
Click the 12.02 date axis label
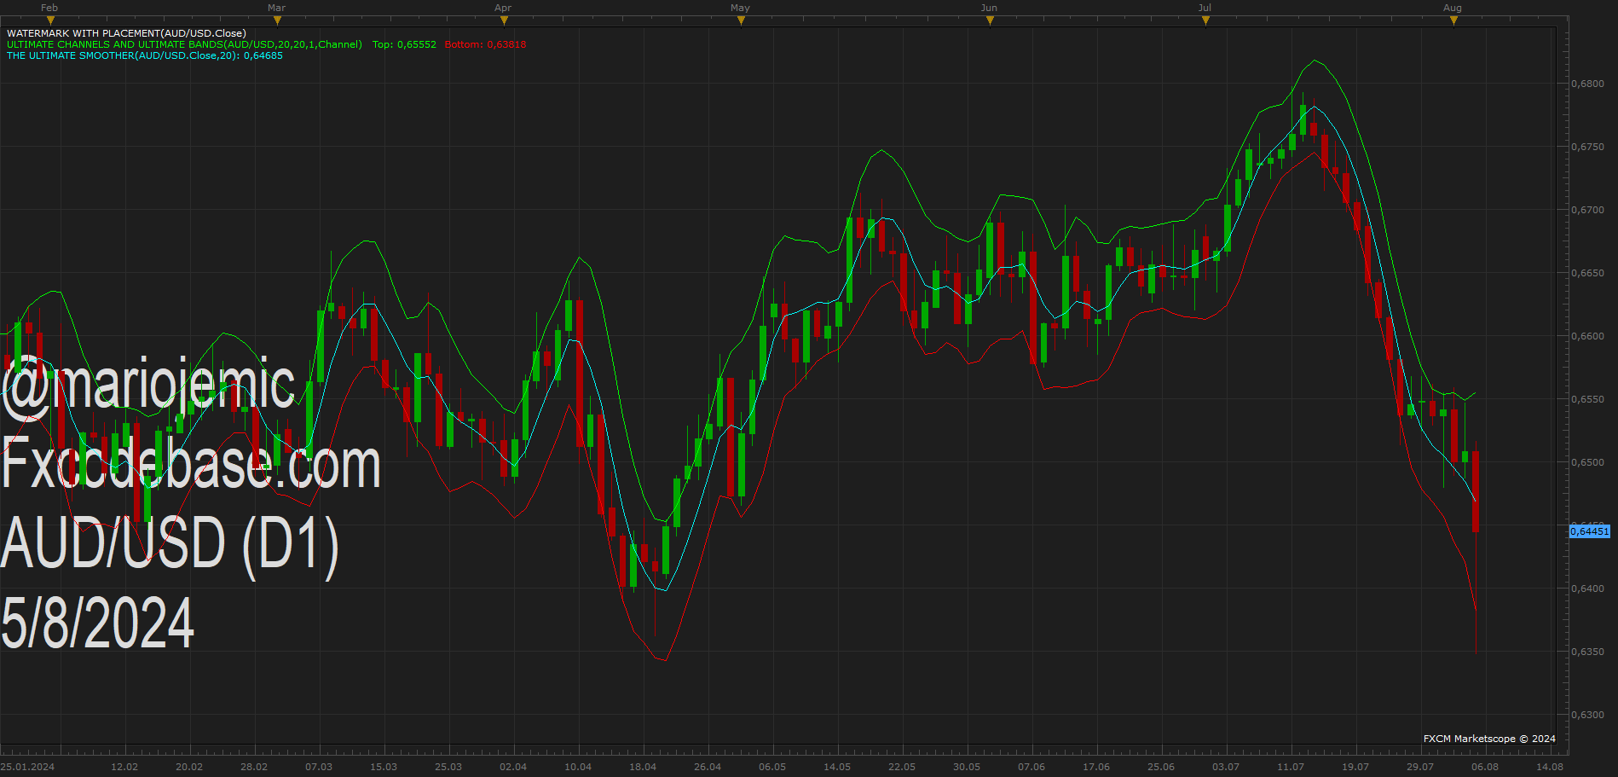pos(124,767)
